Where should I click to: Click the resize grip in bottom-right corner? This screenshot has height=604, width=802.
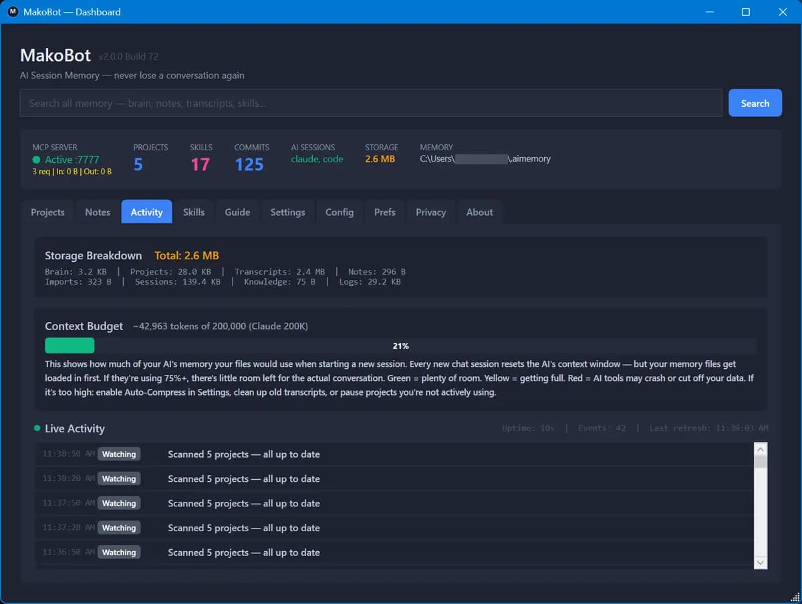tap(797, 599)
